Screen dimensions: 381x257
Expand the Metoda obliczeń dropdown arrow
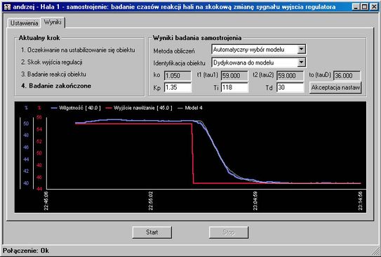(x=301, y=50)
